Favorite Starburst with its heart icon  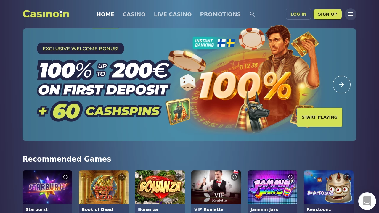pos(66,177)
